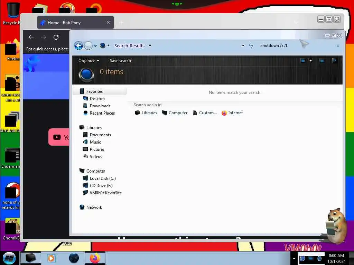The height and width of the screenshot is (265, 354).
Task: Click the Network globe icon
Action: pos(82,207)
